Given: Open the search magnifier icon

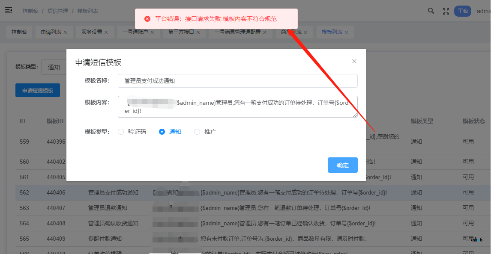Looking at the screenshot, I should [431, 11].
